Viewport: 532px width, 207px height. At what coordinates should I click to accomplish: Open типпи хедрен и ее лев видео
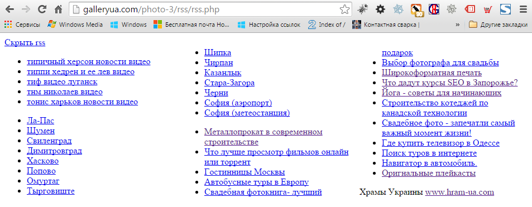pyautogui.click(x=81, y=71)
